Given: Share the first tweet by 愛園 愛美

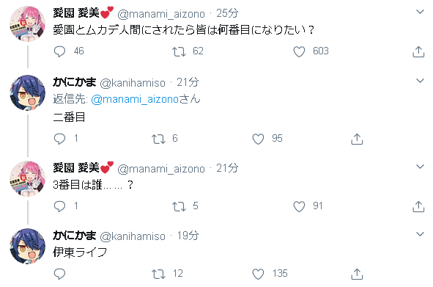Looking at the screenshot, I should pyautogui.click(x=418, y=51).
